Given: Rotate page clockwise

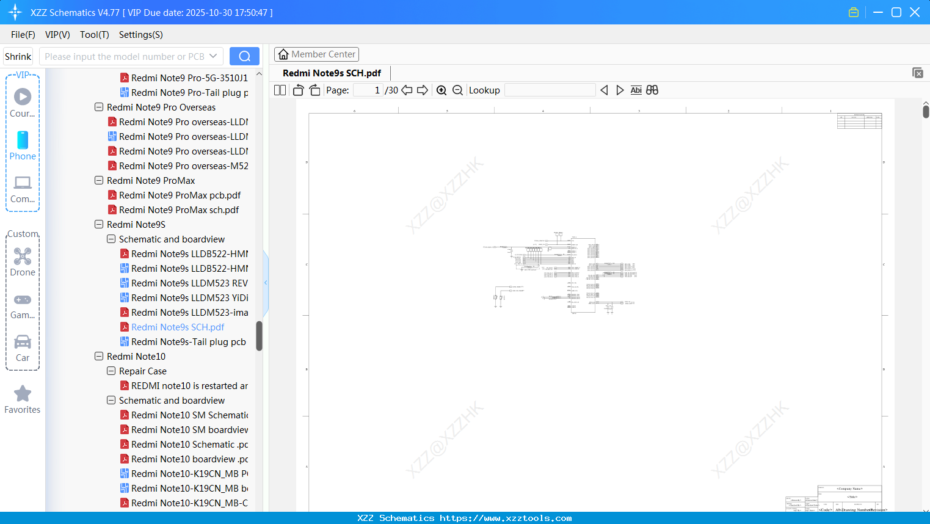Looking at the screenshot, I should (314, 90).
